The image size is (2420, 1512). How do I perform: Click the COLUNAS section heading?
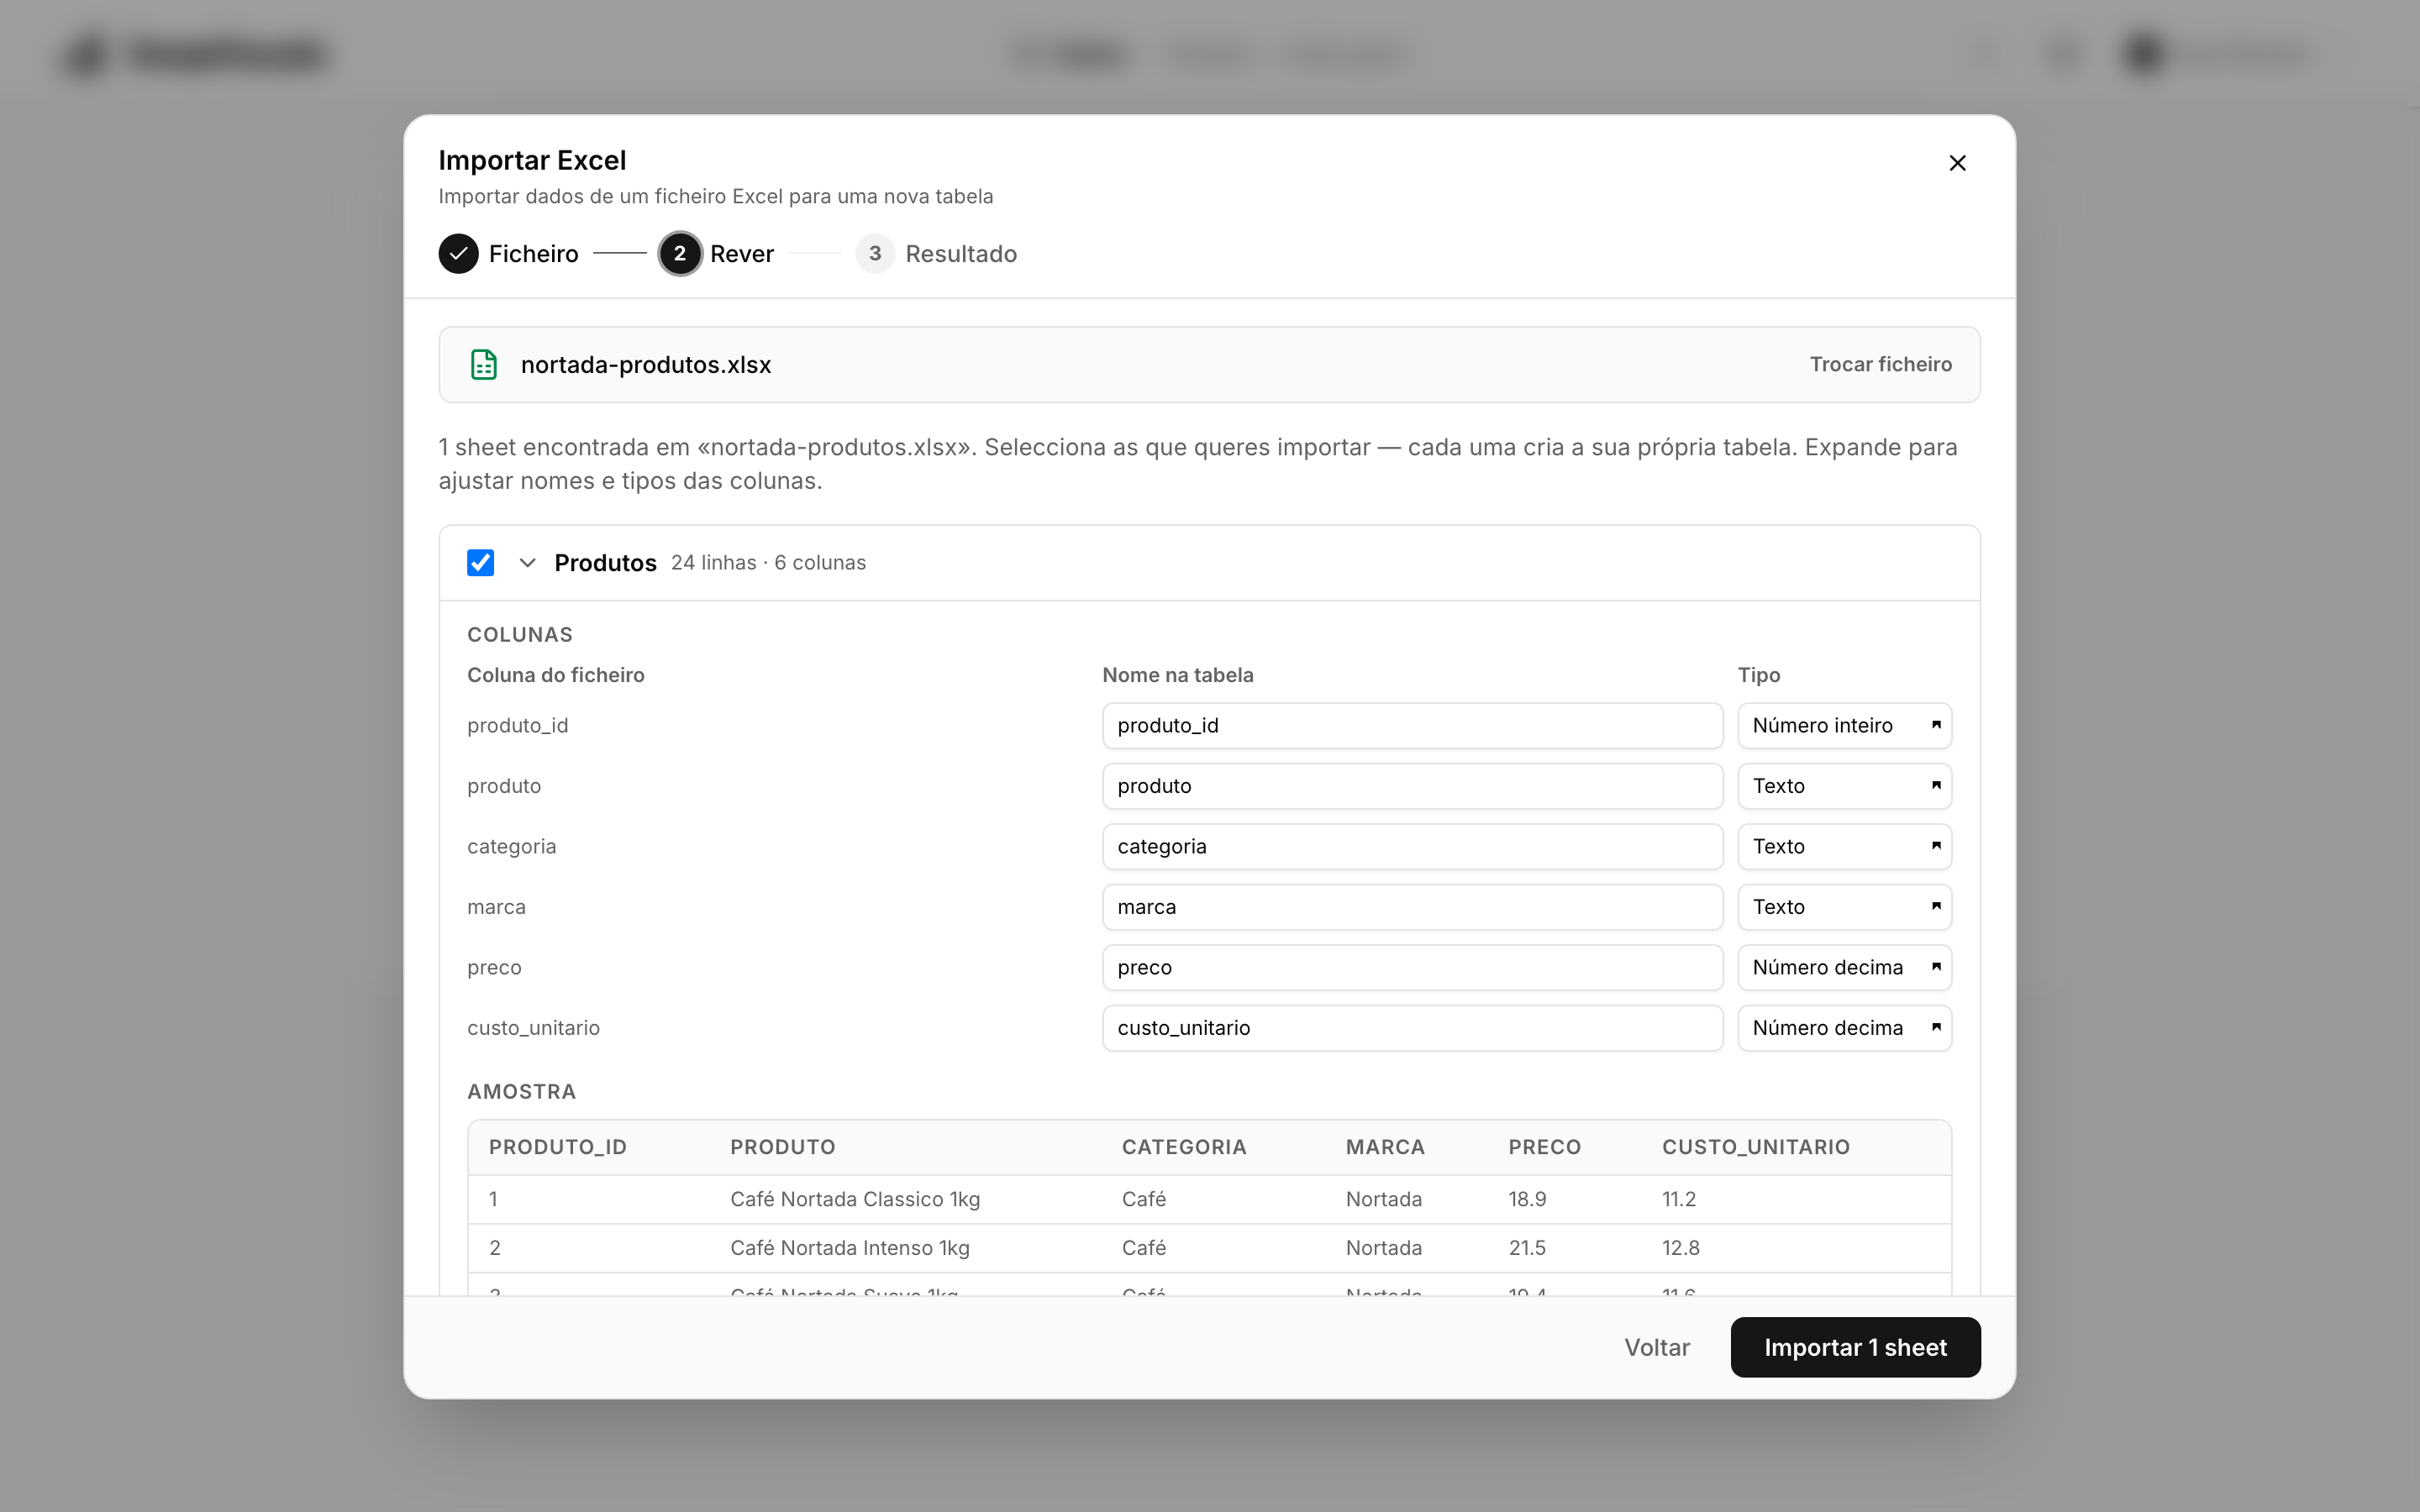[520, 635]
